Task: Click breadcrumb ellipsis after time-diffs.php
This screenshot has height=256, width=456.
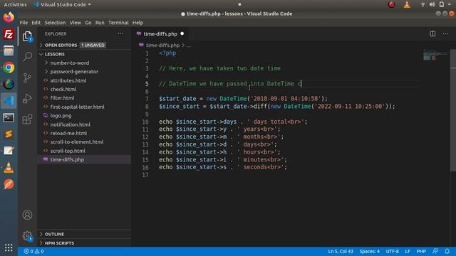Action: [189, 46]
